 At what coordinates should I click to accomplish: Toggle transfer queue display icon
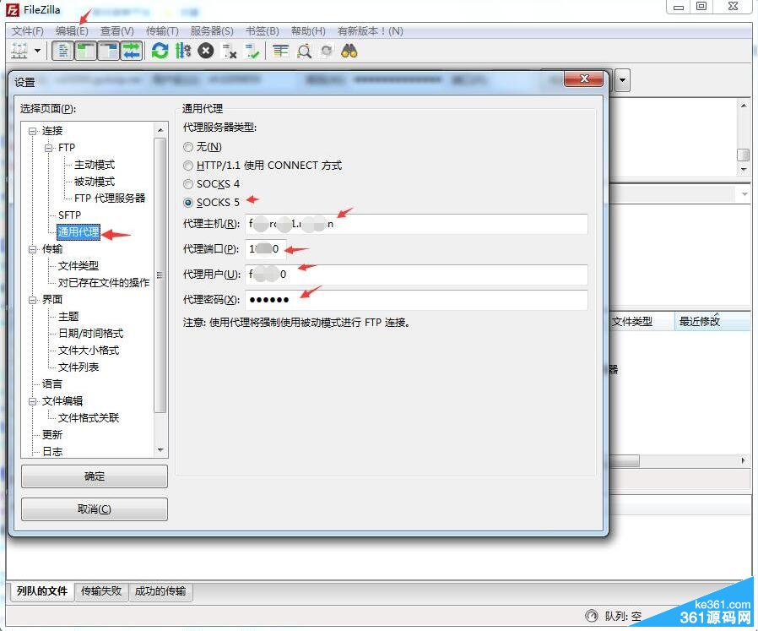131,51
